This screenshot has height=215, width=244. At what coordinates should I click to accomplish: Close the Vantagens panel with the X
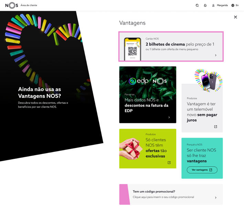[x=235, y=17]
